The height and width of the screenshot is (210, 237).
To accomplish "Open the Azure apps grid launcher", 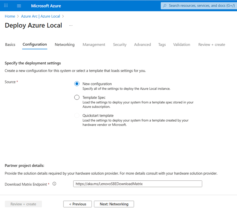I will pos(6,5).
